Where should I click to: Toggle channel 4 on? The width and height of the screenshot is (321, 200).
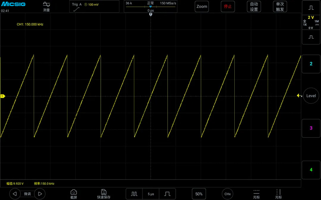point(311,170)
